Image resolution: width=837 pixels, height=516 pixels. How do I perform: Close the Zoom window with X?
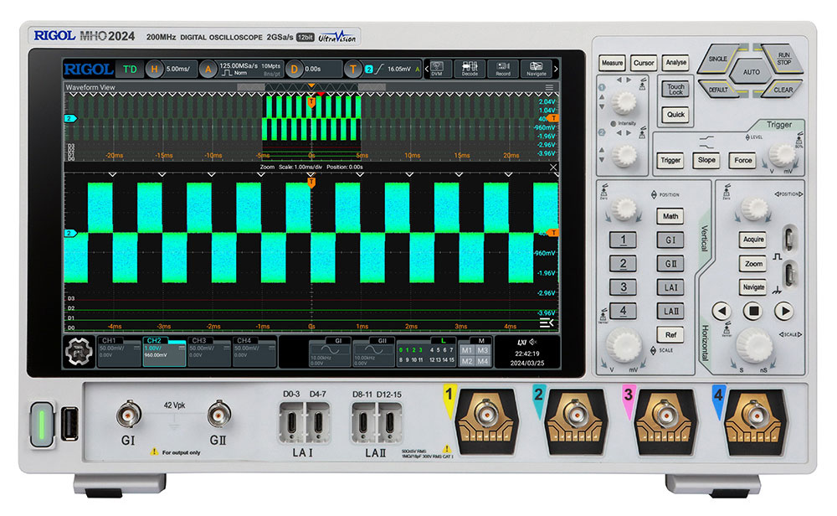(552, 168)
